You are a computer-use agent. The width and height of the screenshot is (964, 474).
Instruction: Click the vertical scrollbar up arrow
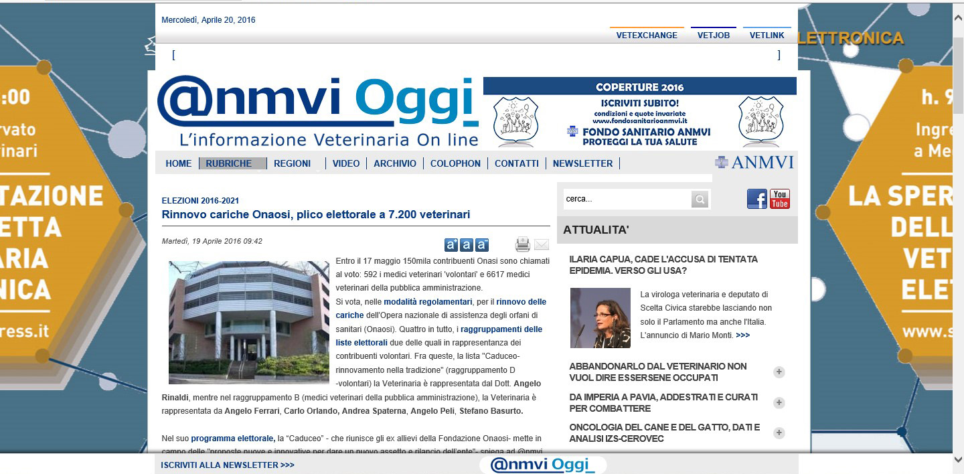click(x=958, y=18)
